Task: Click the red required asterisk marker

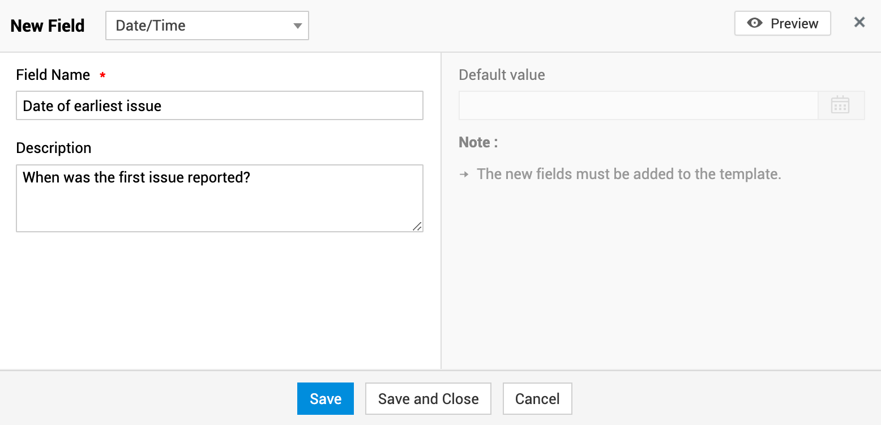Action: [102, 75]
